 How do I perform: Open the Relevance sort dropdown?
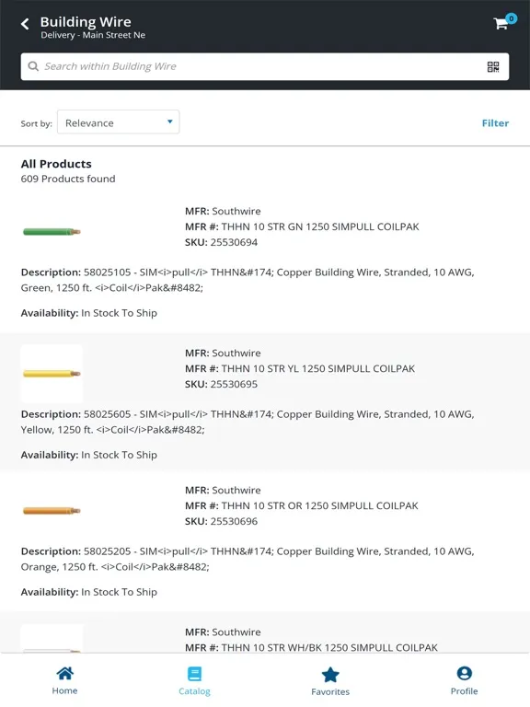pos(118,122)
